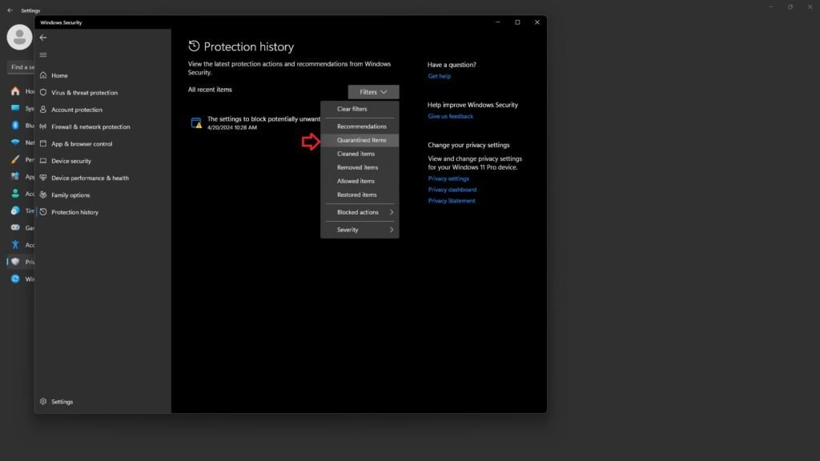Open Account protection person icon
Image resolution: width=820 pixels, height=461 pixels.
(x=43, y=110)
